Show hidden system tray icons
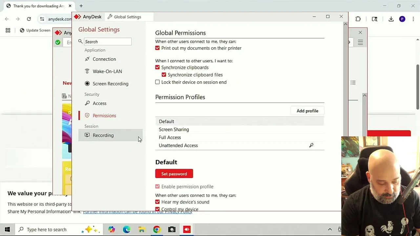Screen dimensions: 420x236 [330, 229]
